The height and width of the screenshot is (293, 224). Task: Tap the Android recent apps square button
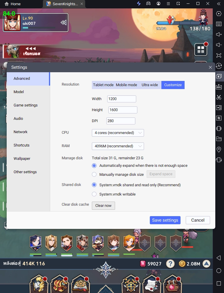point(219,283)
